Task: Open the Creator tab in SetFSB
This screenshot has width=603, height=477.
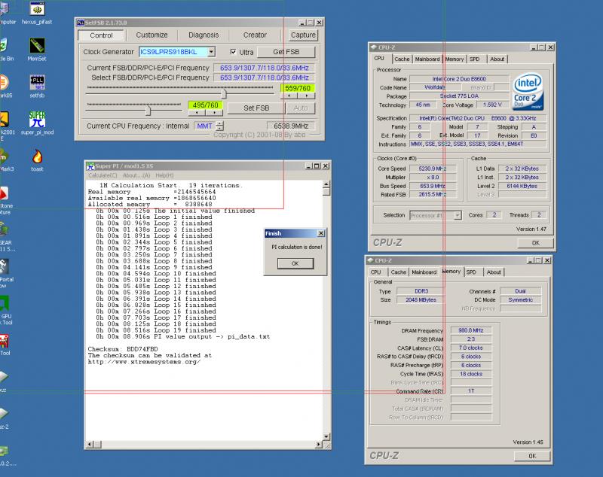Action: point(255,35)
